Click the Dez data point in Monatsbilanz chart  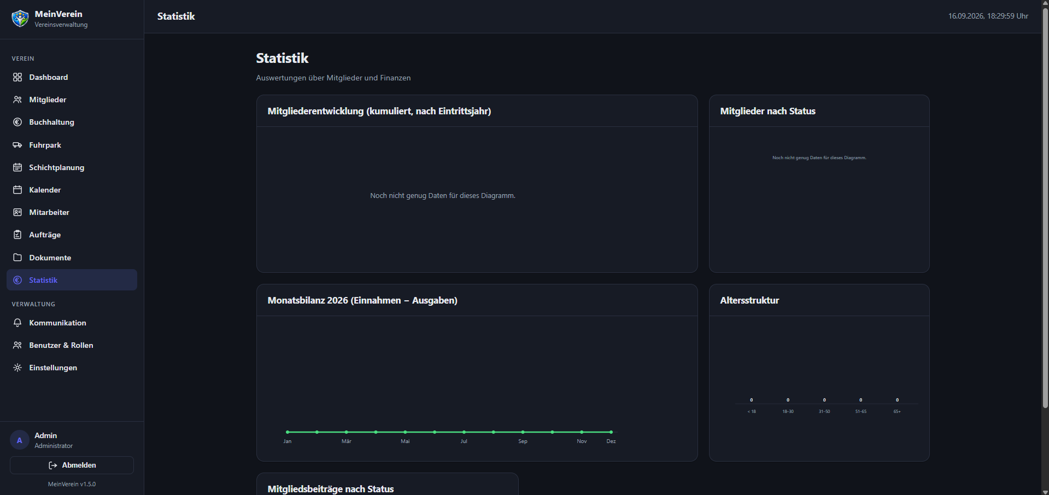[x=611, y=432]
